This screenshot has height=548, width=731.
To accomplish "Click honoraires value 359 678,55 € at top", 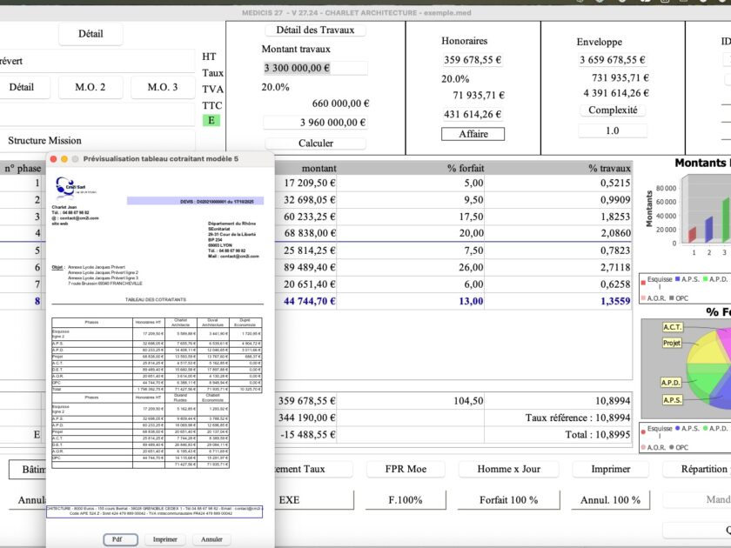I will [473, 60].
